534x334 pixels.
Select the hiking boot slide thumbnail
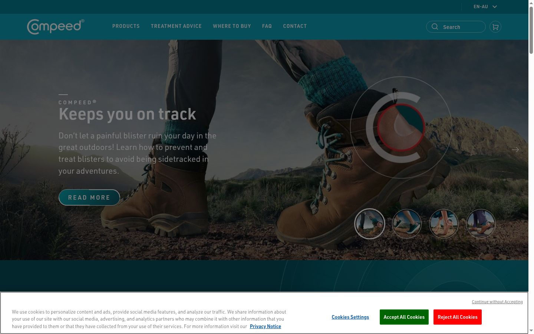370,224
